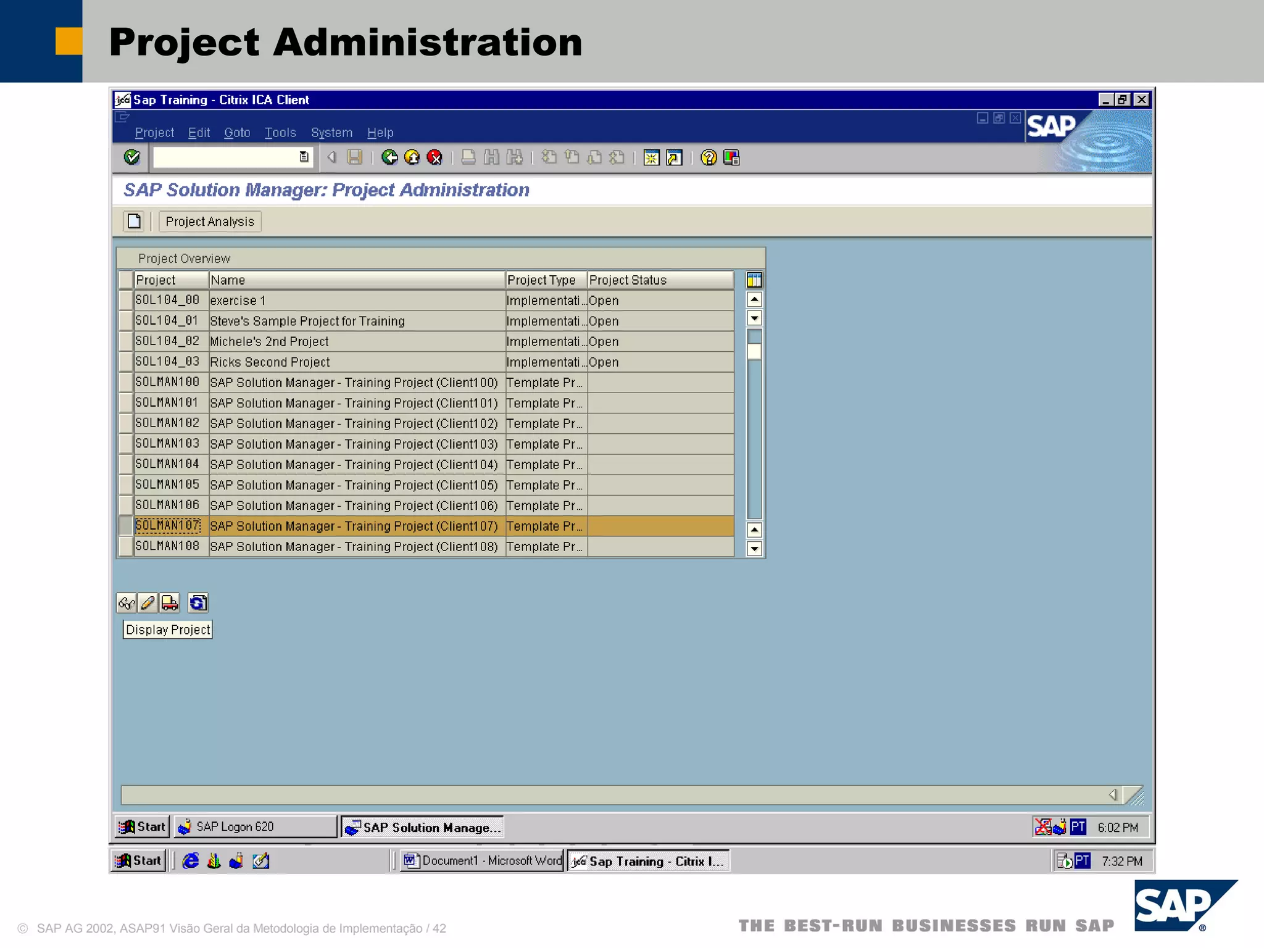Open the Project menu
The width and height of the screenshot is (1264, 948).
(154, 133)
